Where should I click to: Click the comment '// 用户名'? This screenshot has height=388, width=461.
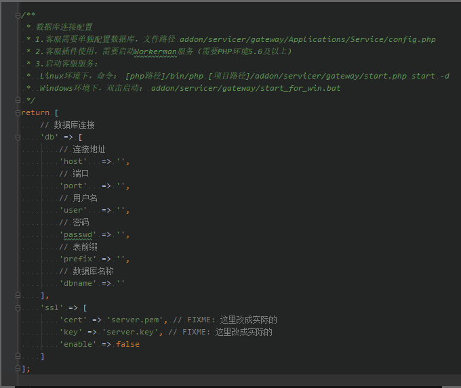(x=78, y=198)
